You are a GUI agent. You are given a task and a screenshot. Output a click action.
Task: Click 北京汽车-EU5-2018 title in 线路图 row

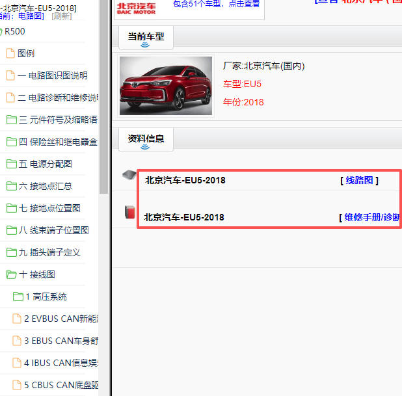185,180
